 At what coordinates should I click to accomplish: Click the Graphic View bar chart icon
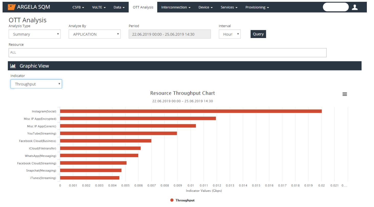(13, 66)
